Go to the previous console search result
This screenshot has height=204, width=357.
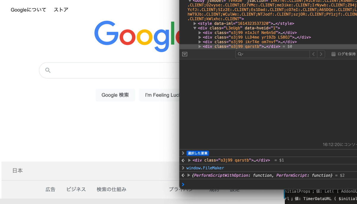pos(313,54)
